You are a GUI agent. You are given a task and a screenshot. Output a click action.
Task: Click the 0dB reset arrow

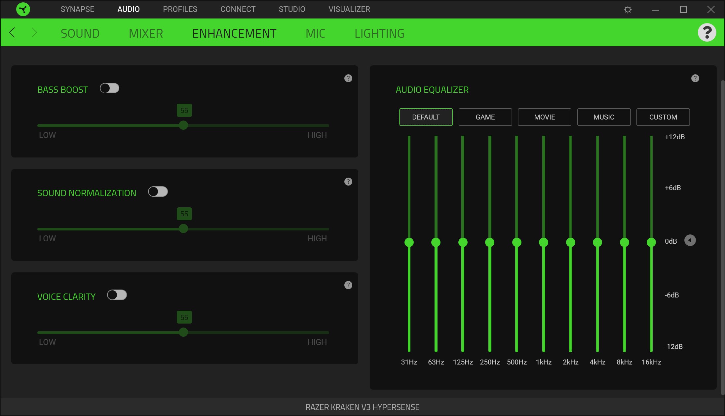tap(690, 240)
